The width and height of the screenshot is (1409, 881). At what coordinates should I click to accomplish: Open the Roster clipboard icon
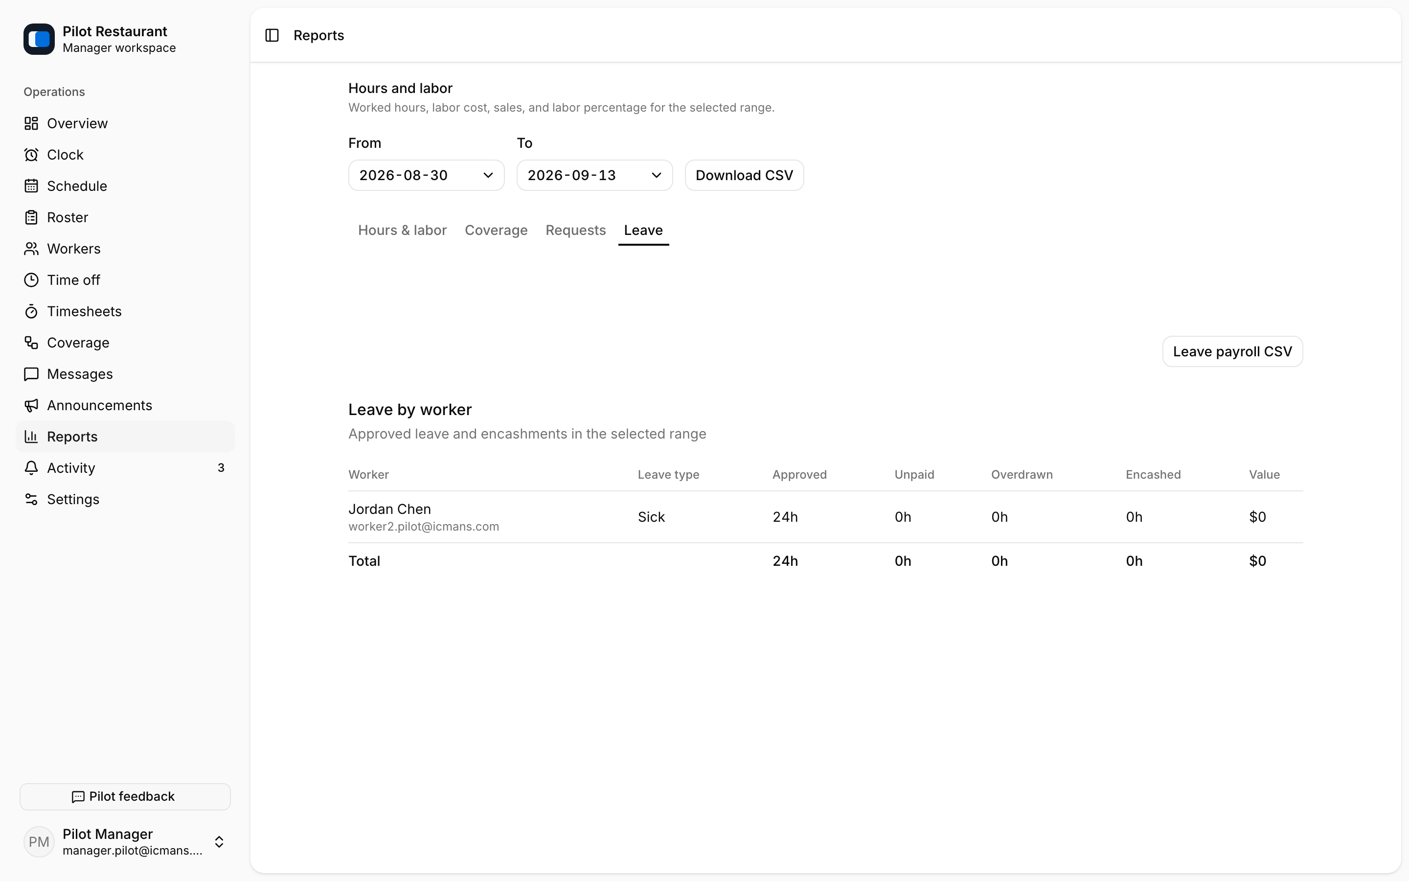(31, 217)
